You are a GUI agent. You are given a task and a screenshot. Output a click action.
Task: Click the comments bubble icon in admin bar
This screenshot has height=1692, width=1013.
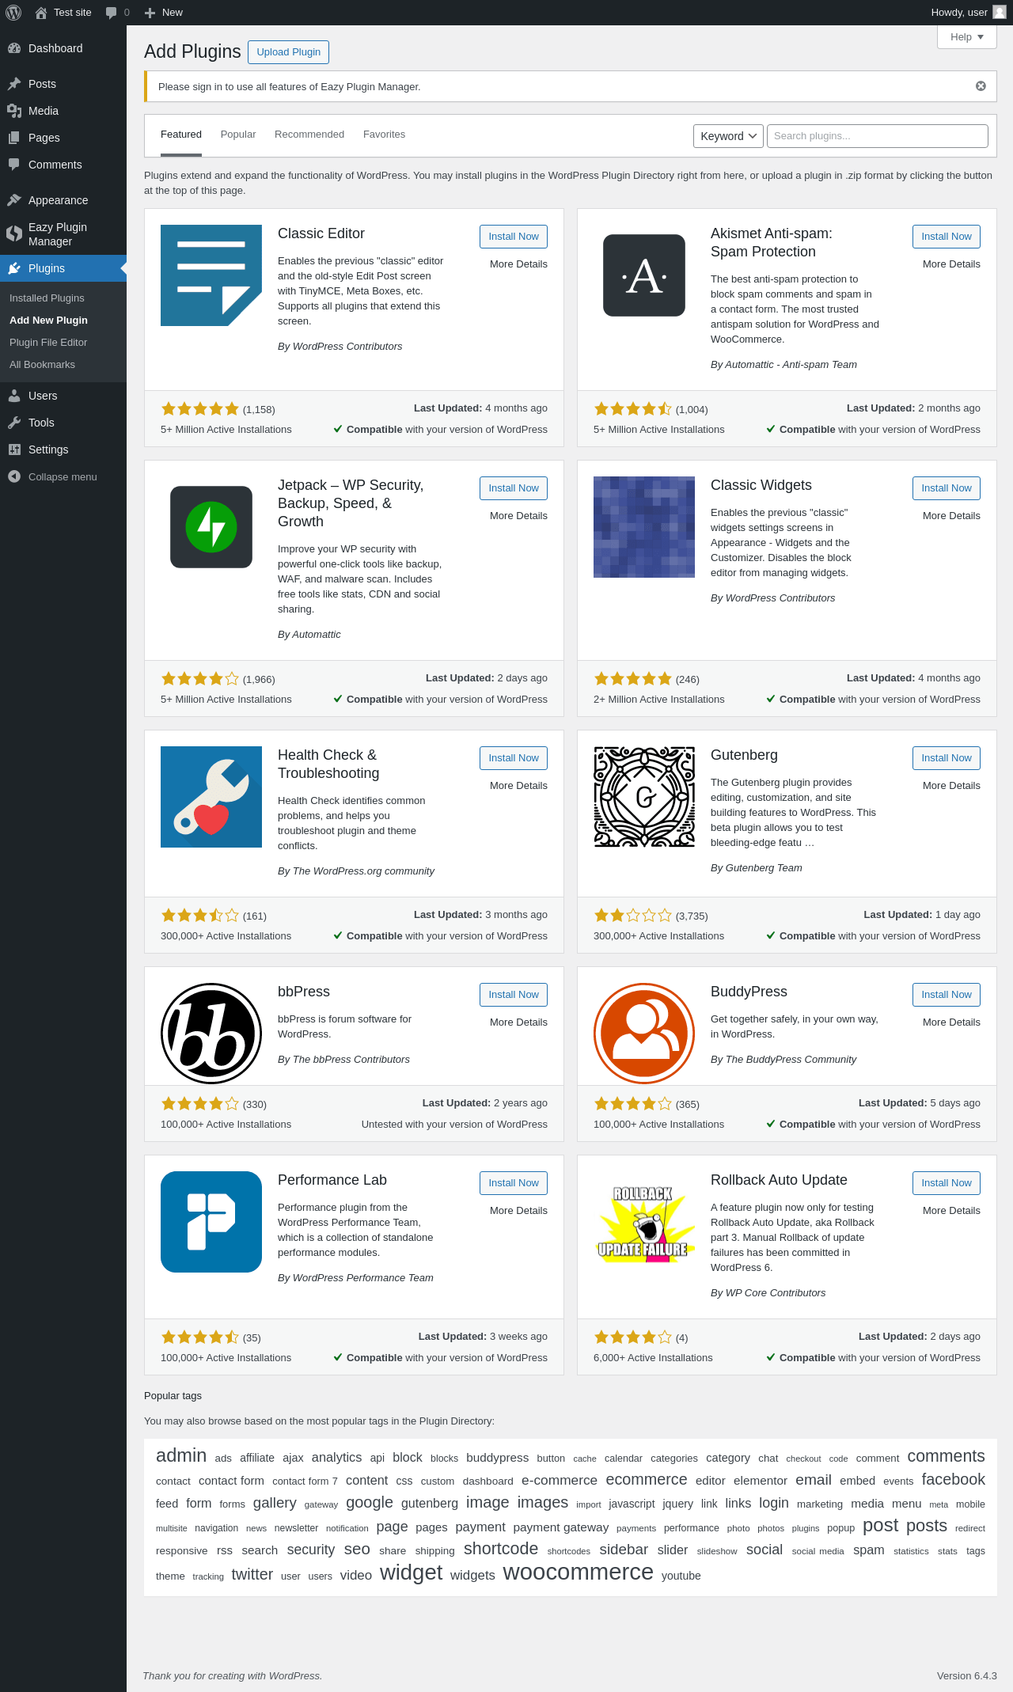(x=111, y=13)
